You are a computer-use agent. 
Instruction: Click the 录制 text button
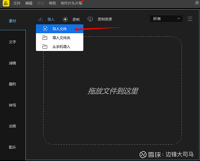[x=76, y=19]
